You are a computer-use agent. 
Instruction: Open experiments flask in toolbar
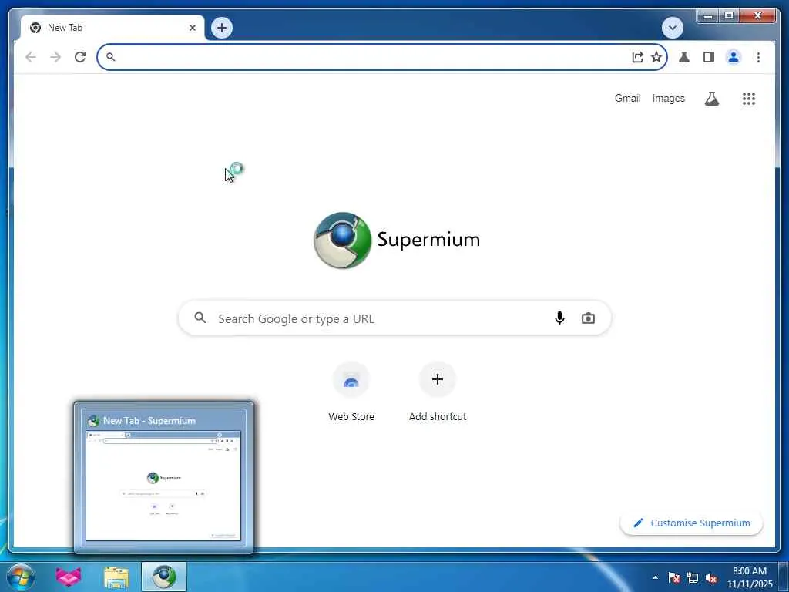pos(684,57)
